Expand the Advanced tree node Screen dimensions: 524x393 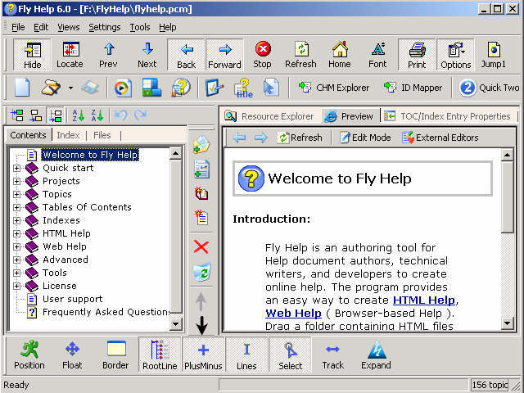pyautogui.click(x=16, y=260)
